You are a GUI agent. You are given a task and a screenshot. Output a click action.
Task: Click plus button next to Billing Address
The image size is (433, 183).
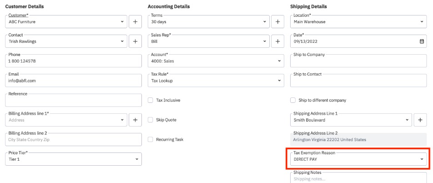135,120
